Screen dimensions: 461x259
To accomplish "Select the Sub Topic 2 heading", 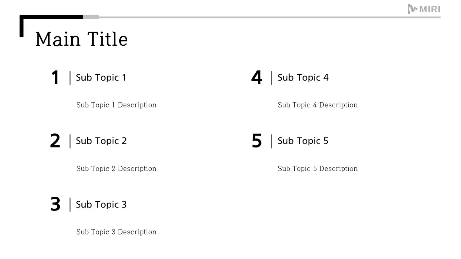I will tap(101, 141).
